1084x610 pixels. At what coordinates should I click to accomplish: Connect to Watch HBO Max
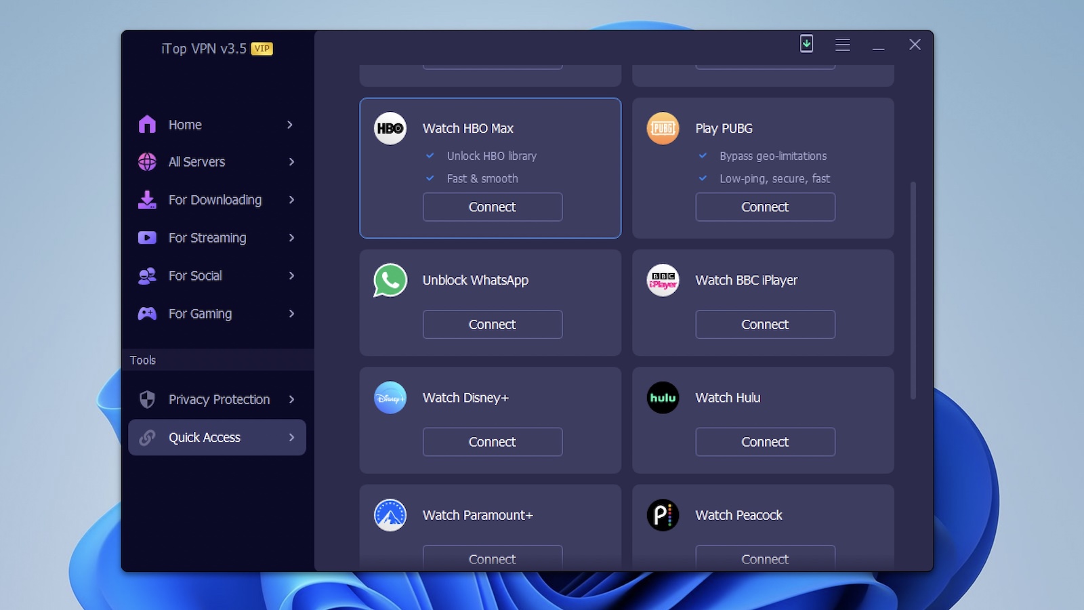click(493, 207)
